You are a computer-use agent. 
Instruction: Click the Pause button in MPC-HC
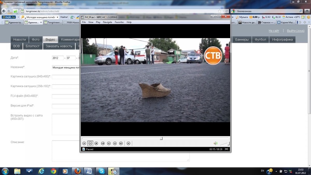[90, 143]
